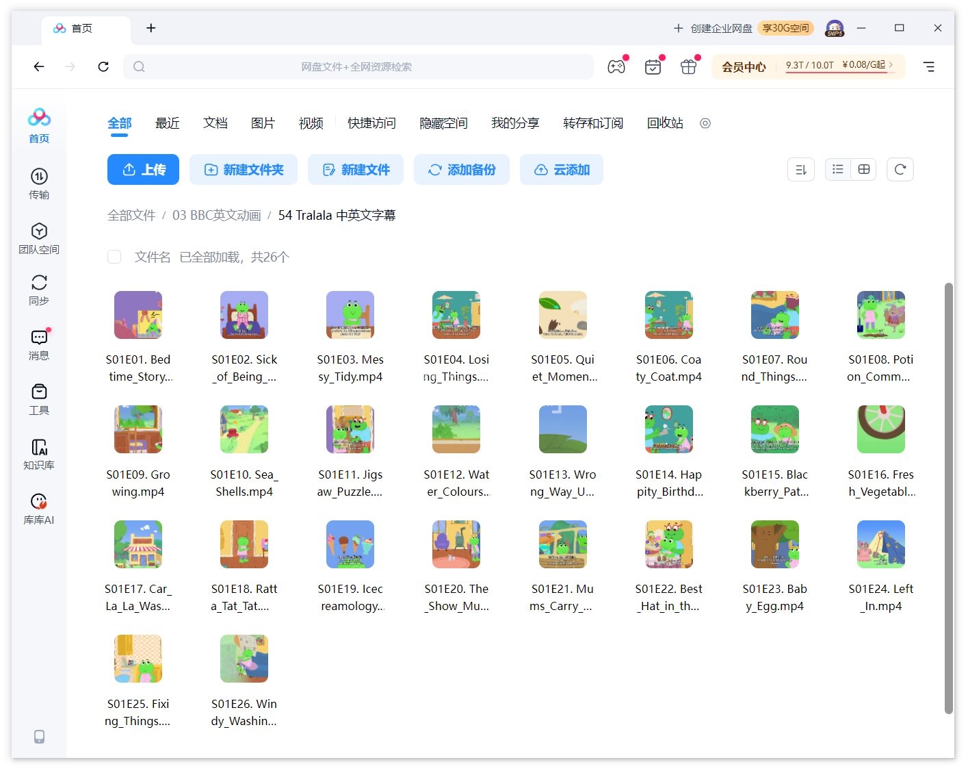Open 库库AI assistant
Image resolution: width=968 pixels, height=773 pixels.
39,509
